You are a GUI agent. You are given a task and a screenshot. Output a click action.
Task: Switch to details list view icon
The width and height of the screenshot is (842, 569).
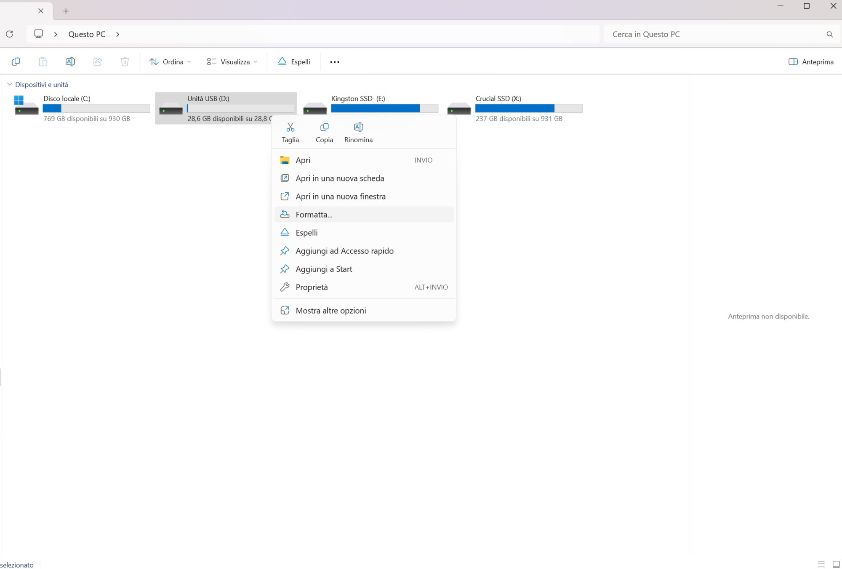[x=821, y=564]
